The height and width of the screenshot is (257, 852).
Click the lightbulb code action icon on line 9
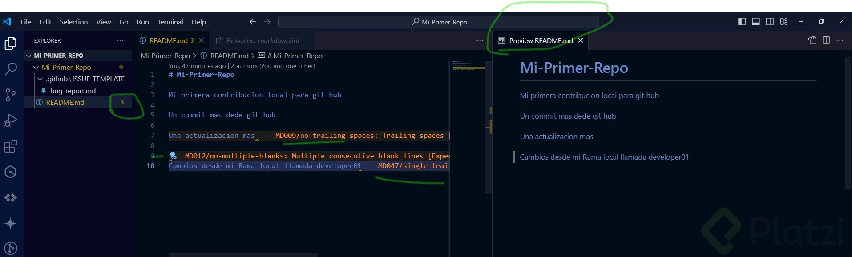[x=174, y=156]
